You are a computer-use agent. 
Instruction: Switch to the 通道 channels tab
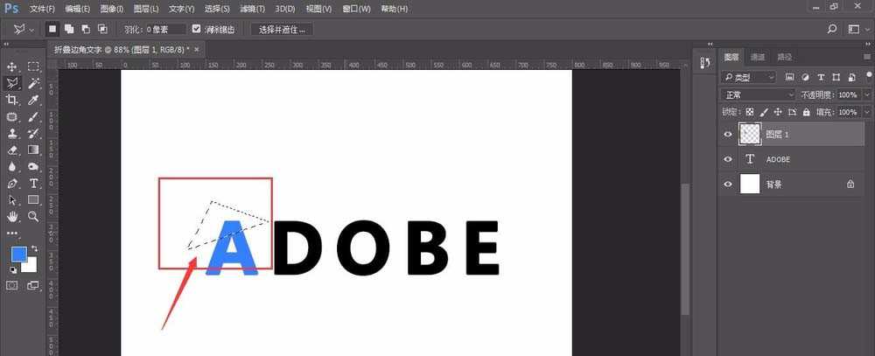tap(758, 57)
